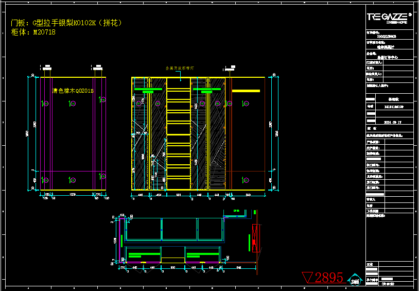Select the red triangle elevation symbol
Screen dimensions: 419x291
click(x=308, y=278)
